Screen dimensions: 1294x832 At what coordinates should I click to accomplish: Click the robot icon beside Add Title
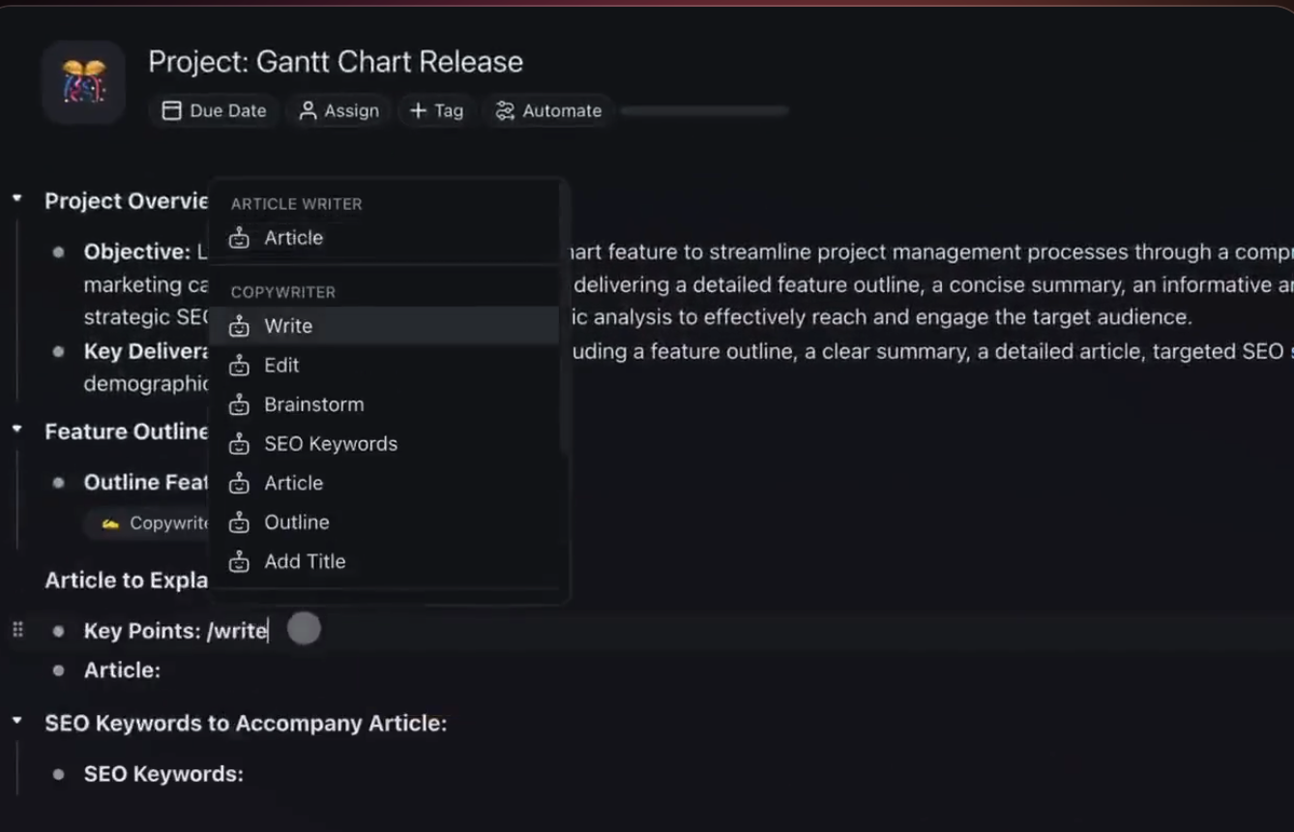[x=239, y=561]
